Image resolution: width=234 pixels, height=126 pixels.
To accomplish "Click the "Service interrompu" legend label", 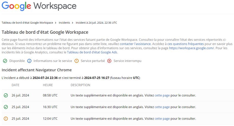I will click(x=127, y=61).
